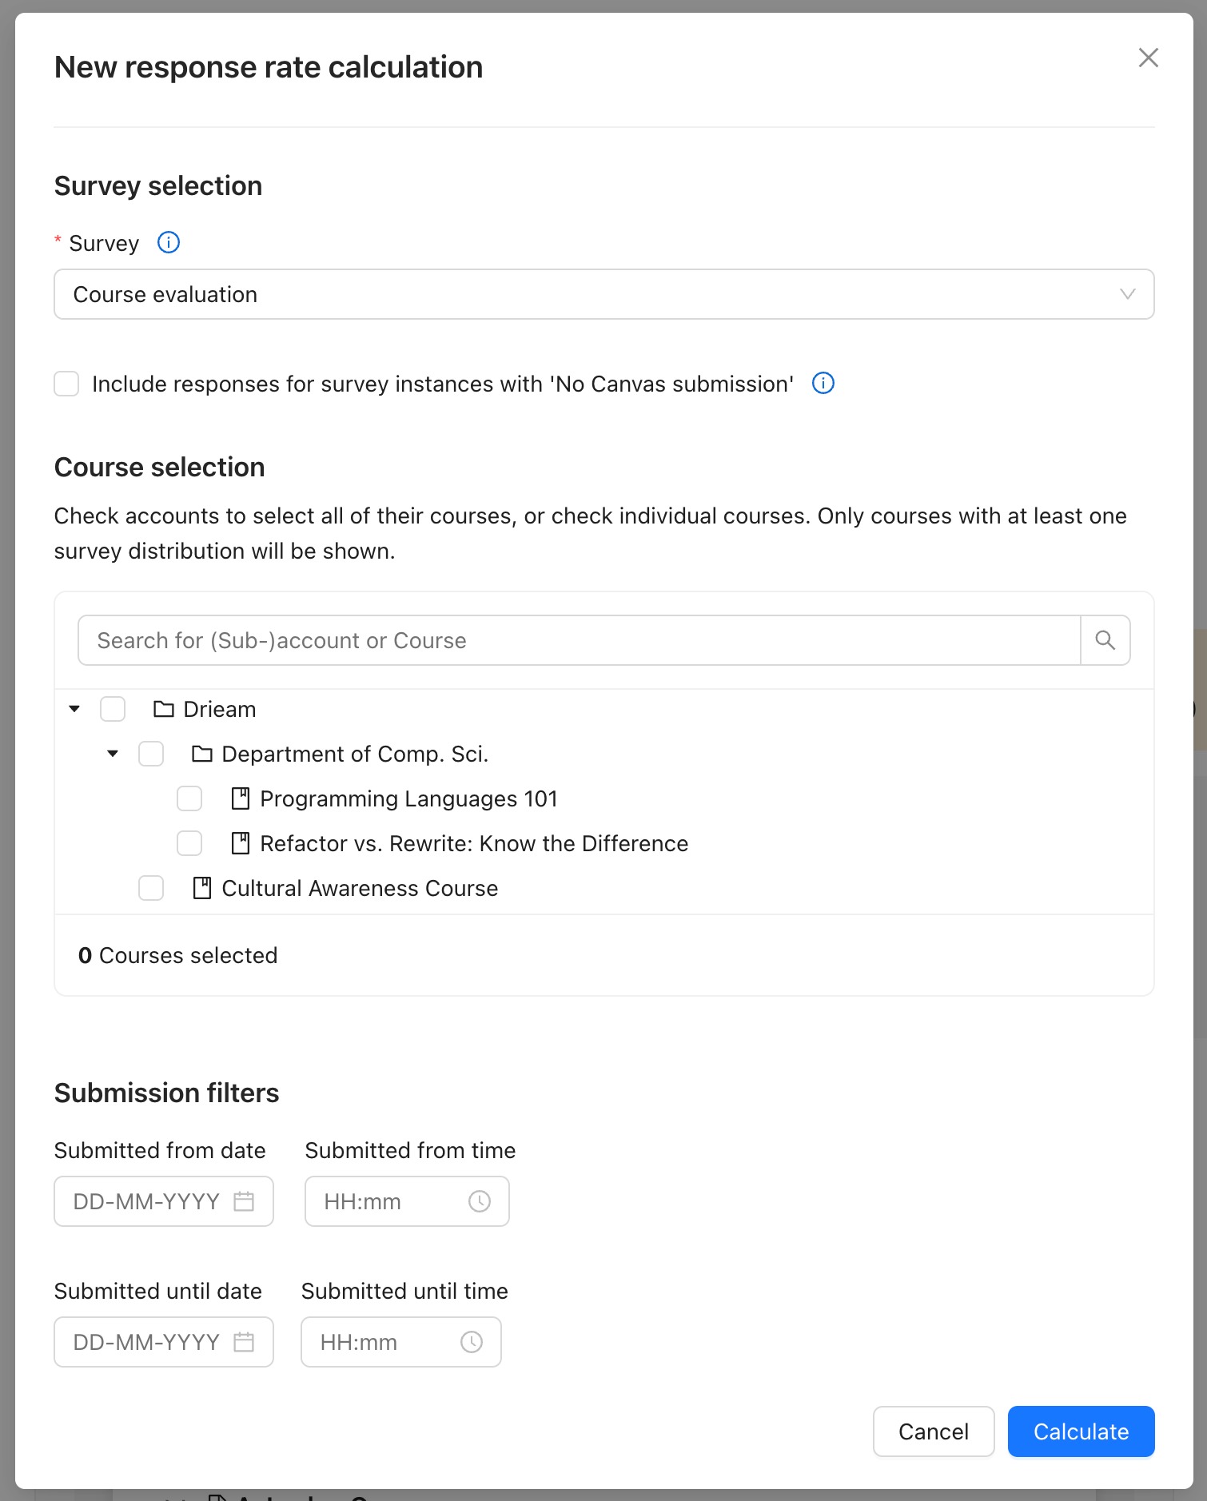1207x1501 pixels.
Task: Click the Cancel button
Action: tap(934, 1431)
